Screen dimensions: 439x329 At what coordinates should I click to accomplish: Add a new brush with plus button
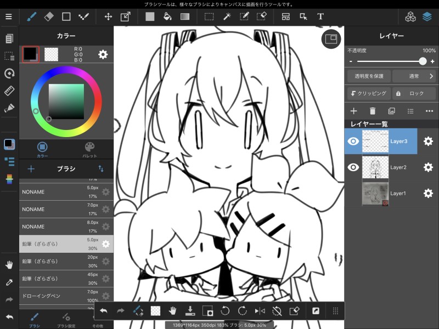[x=31, y=169]
